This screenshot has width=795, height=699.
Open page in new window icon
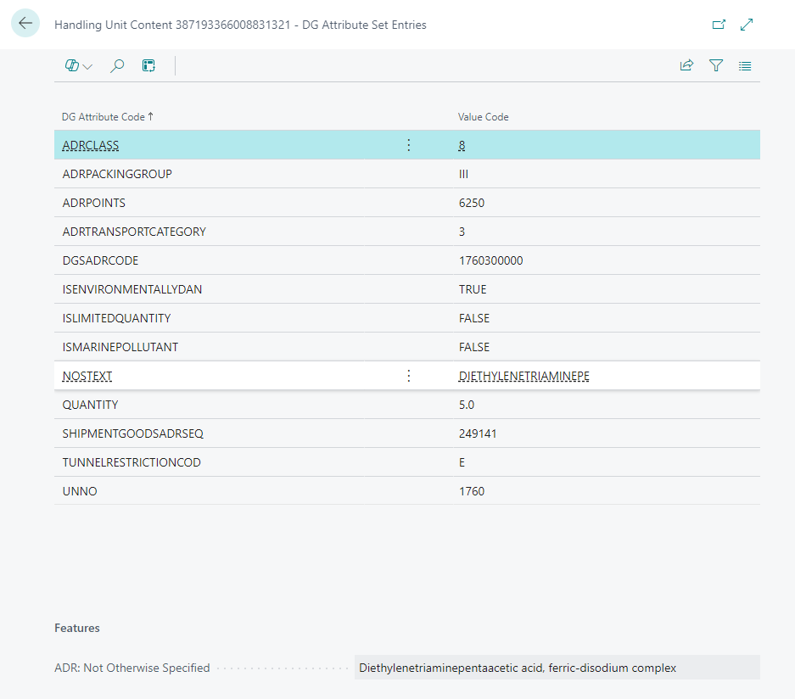719,25
